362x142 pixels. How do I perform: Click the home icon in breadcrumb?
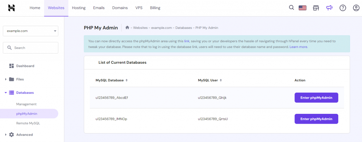point(127,27)
